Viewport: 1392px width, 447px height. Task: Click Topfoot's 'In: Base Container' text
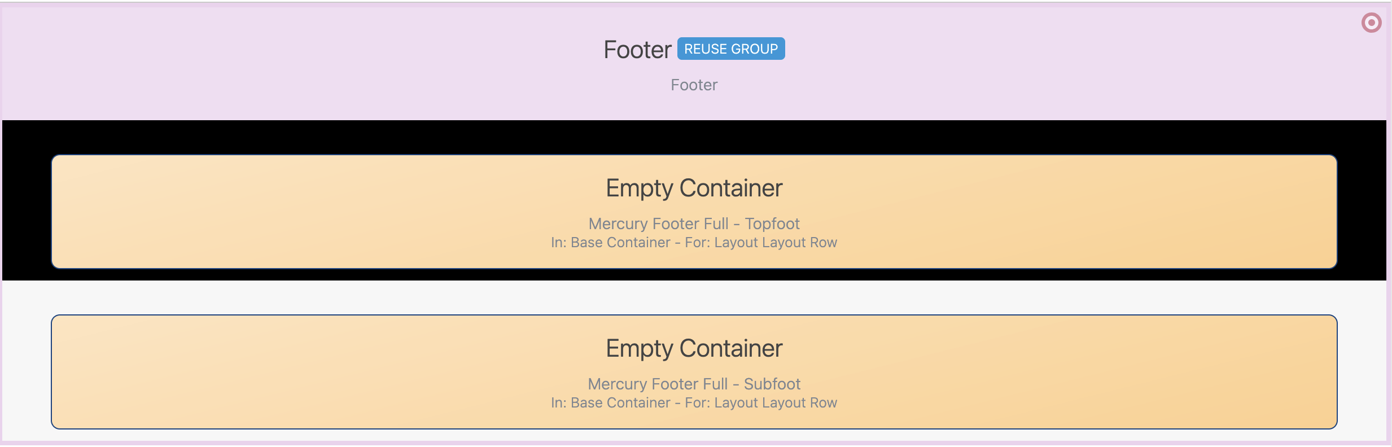[610, 243]
